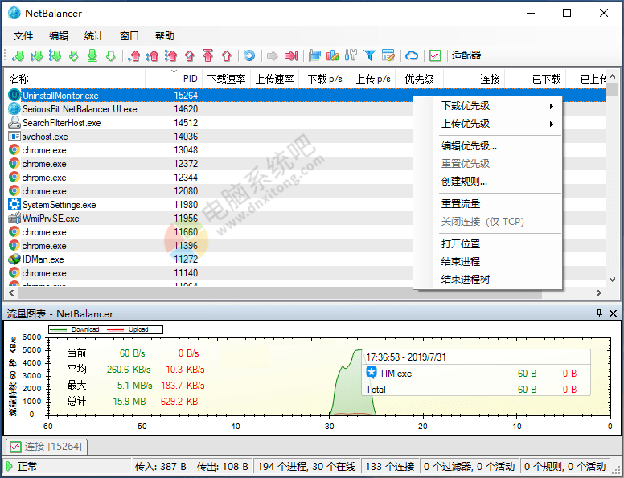Select 打开位置 in context menu
Viewport: 624px width, 478px height.
click(487, 243)
